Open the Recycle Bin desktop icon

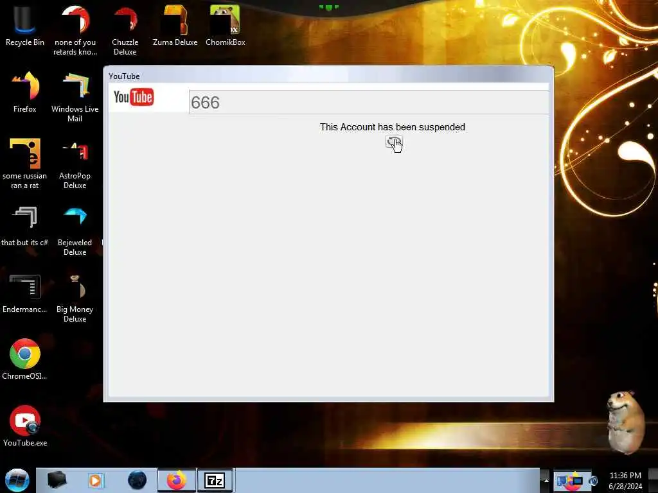pyautogui.click(x=25, y=26)
